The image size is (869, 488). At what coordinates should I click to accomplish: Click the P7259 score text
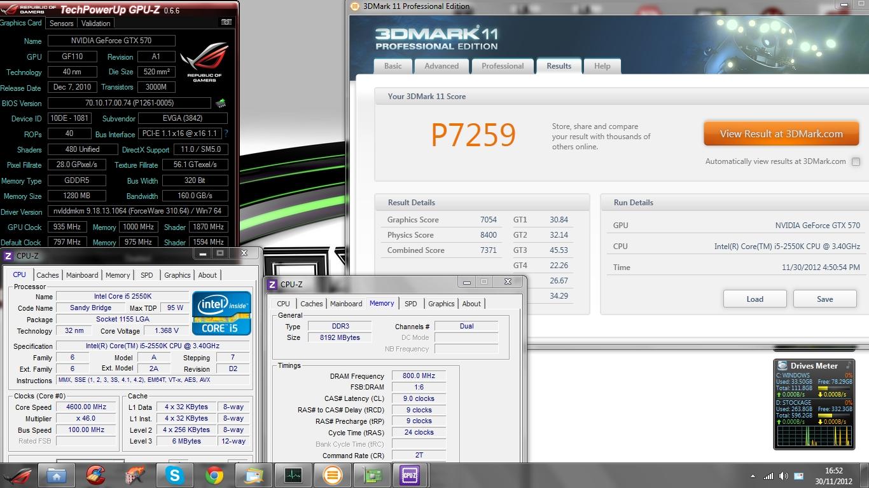[473, 135]
